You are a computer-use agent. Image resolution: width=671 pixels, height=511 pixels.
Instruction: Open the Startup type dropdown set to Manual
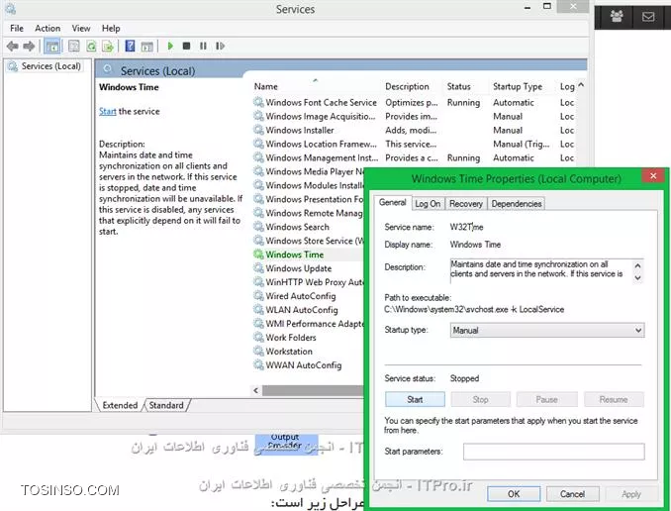coord(547,330)
